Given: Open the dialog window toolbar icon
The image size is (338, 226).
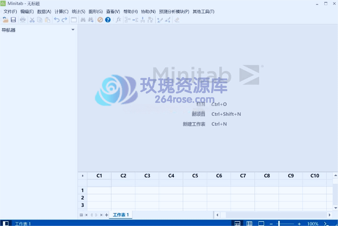Looking at the screenshot, I should point(74,20).
